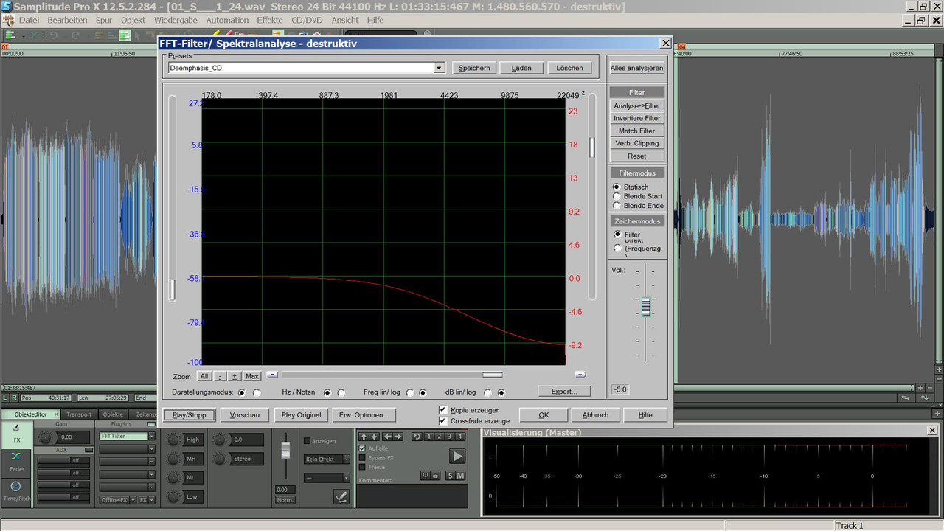Select snapshot 1 in the object editor

(x=428, y=437)
